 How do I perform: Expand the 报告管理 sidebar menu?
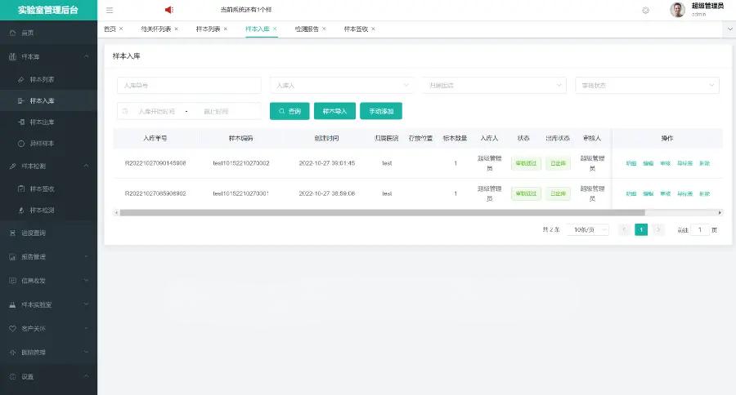[x=48, y=257]
